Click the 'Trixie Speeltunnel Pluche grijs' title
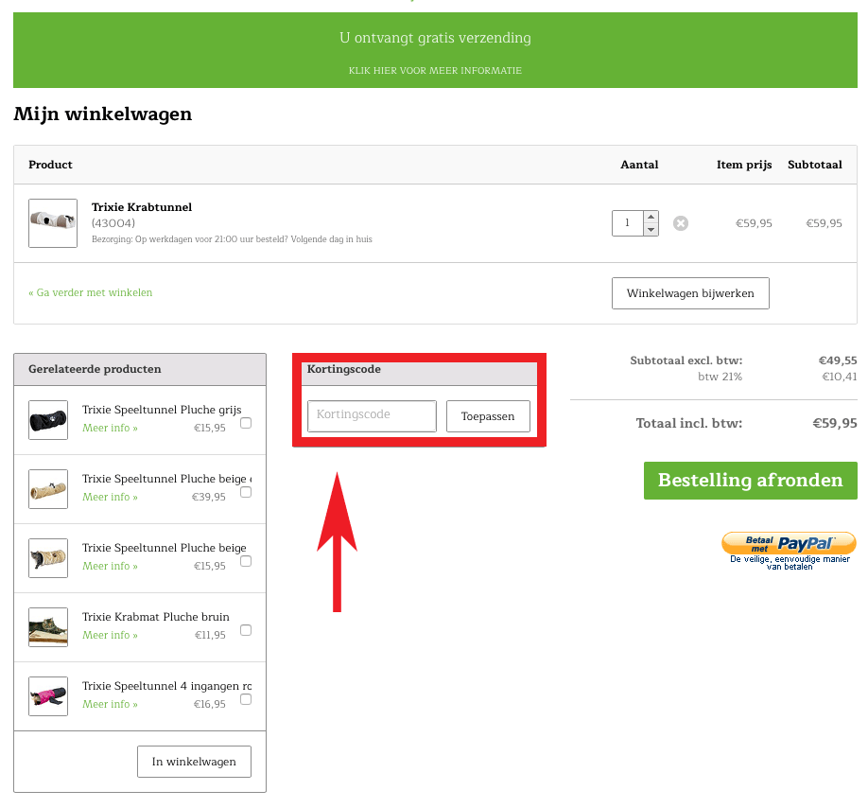The image size is (868, 808). (162, 410)
